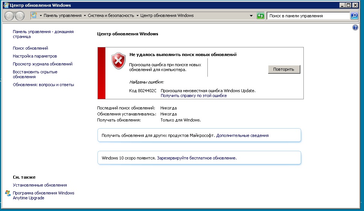Click the Windows Update title bar icon
The width and height of the screenshot is (364, 211).
point(6,5)
